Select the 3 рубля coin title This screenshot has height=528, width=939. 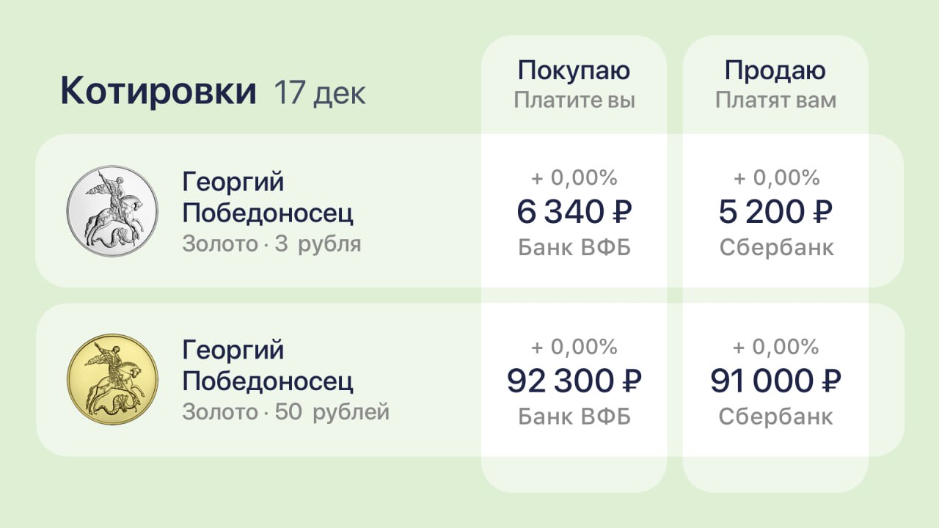click(x=267, y=197)
